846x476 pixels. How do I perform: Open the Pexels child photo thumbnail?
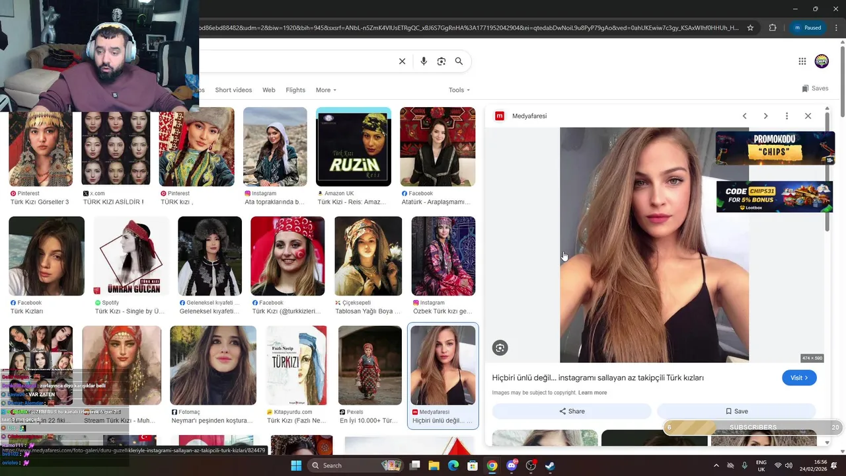coord(370,365)
